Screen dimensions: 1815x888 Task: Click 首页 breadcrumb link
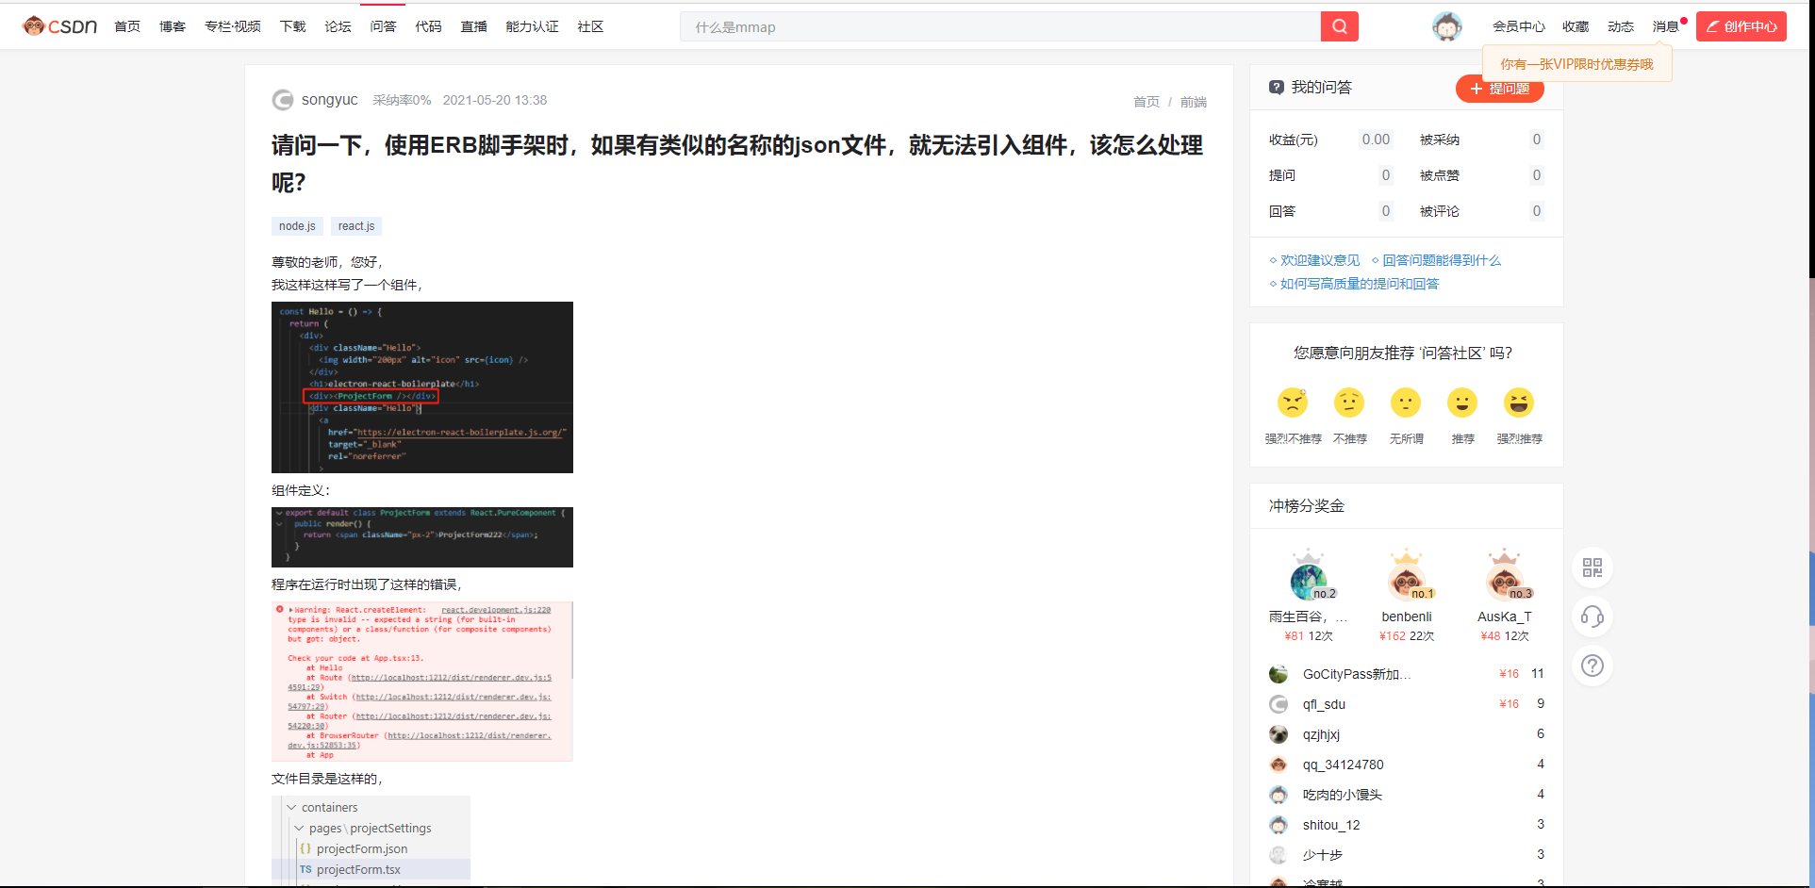(x=1147, y=102)
